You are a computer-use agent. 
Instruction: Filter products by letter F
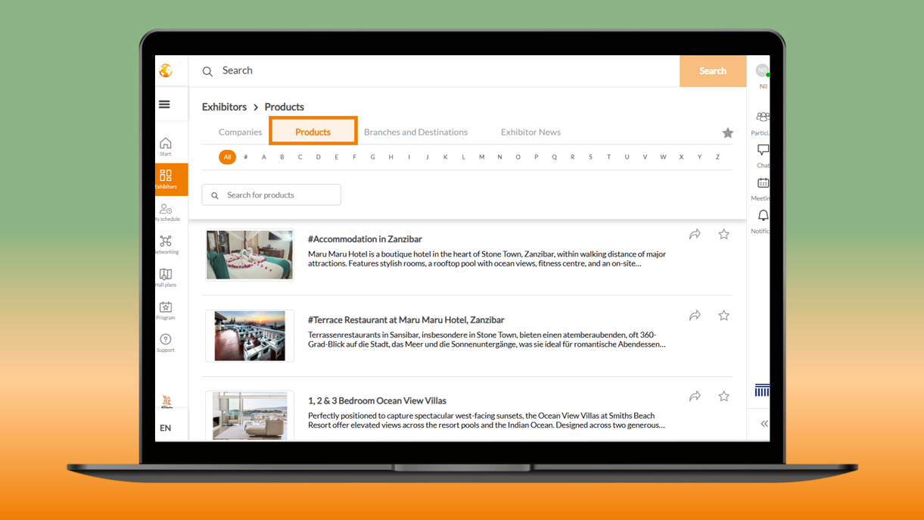[354, 157]
